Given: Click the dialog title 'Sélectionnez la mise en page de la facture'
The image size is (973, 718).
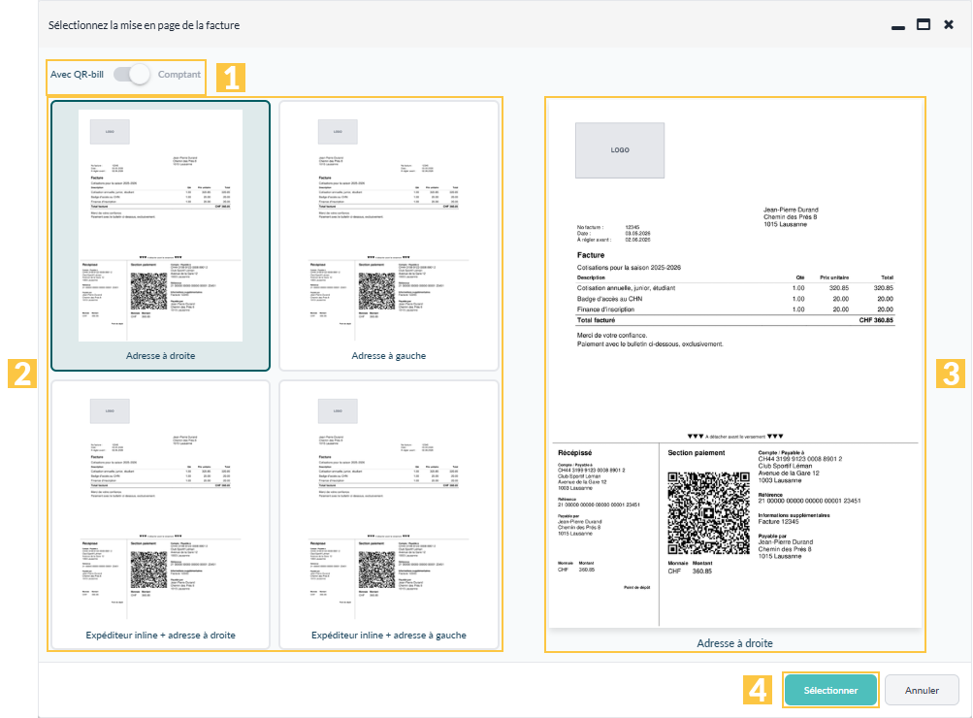Looking at the screenshot, I should pos(144,25).
